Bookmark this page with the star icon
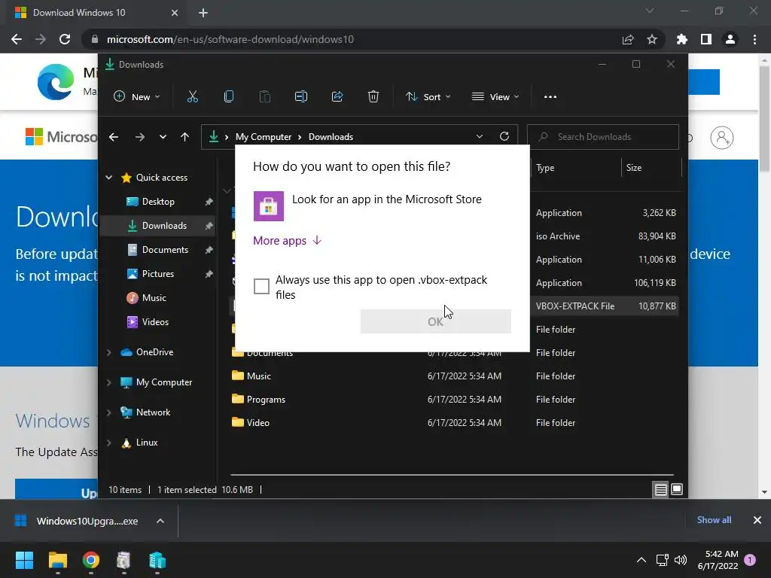The image size is (771, 578). coord(652,39)
